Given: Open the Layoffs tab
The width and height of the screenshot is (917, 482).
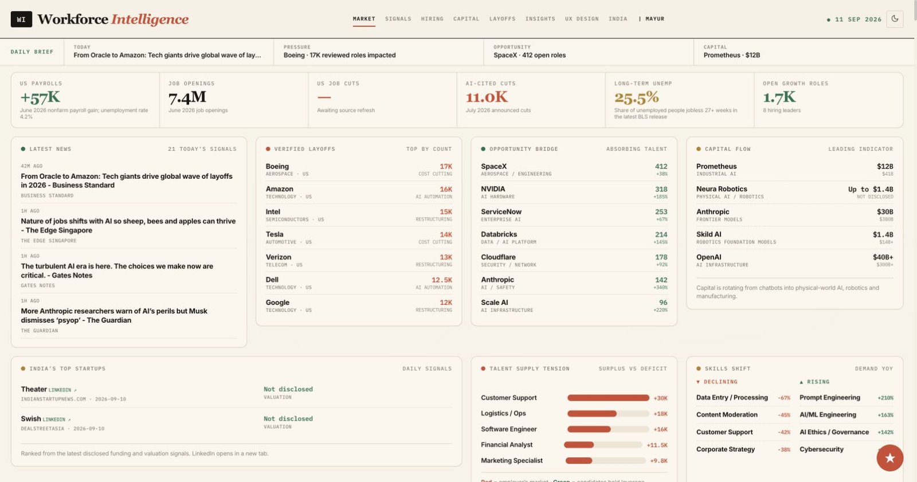Looking at the screenshot, I should coord(502,19).
